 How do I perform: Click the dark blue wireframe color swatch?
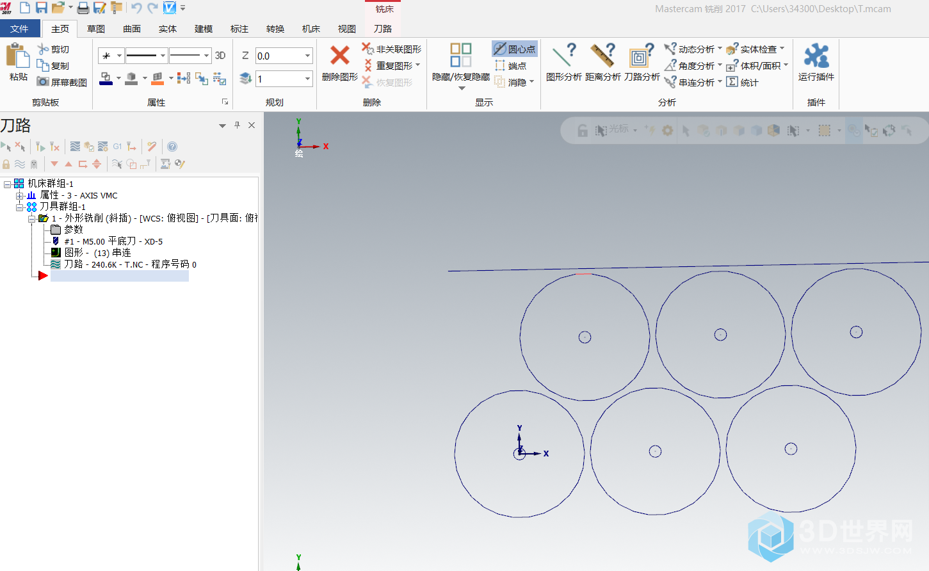pyautogui.click(x=106, y=79)
